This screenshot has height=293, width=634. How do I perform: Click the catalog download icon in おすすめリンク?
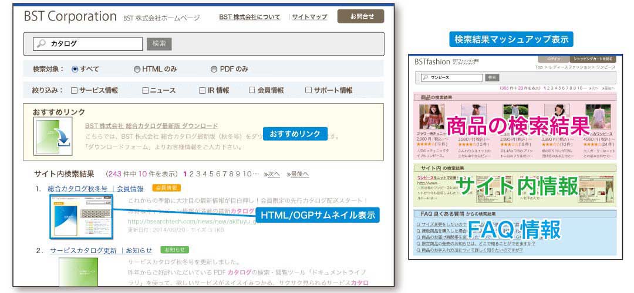click(53, 136)
